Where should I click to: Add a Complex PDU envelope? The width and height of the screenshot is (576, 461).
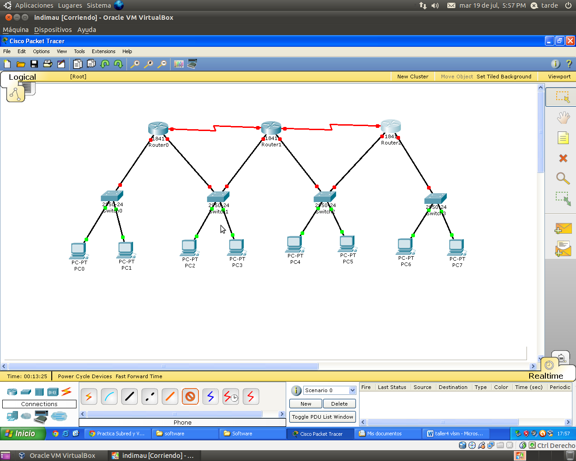pos(563,249)
